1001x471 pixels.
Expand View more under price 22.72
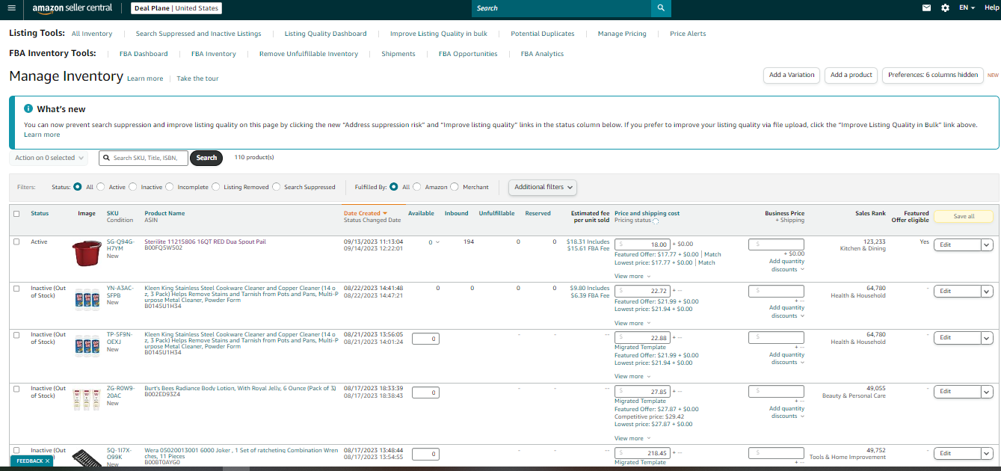pos(632,323)
